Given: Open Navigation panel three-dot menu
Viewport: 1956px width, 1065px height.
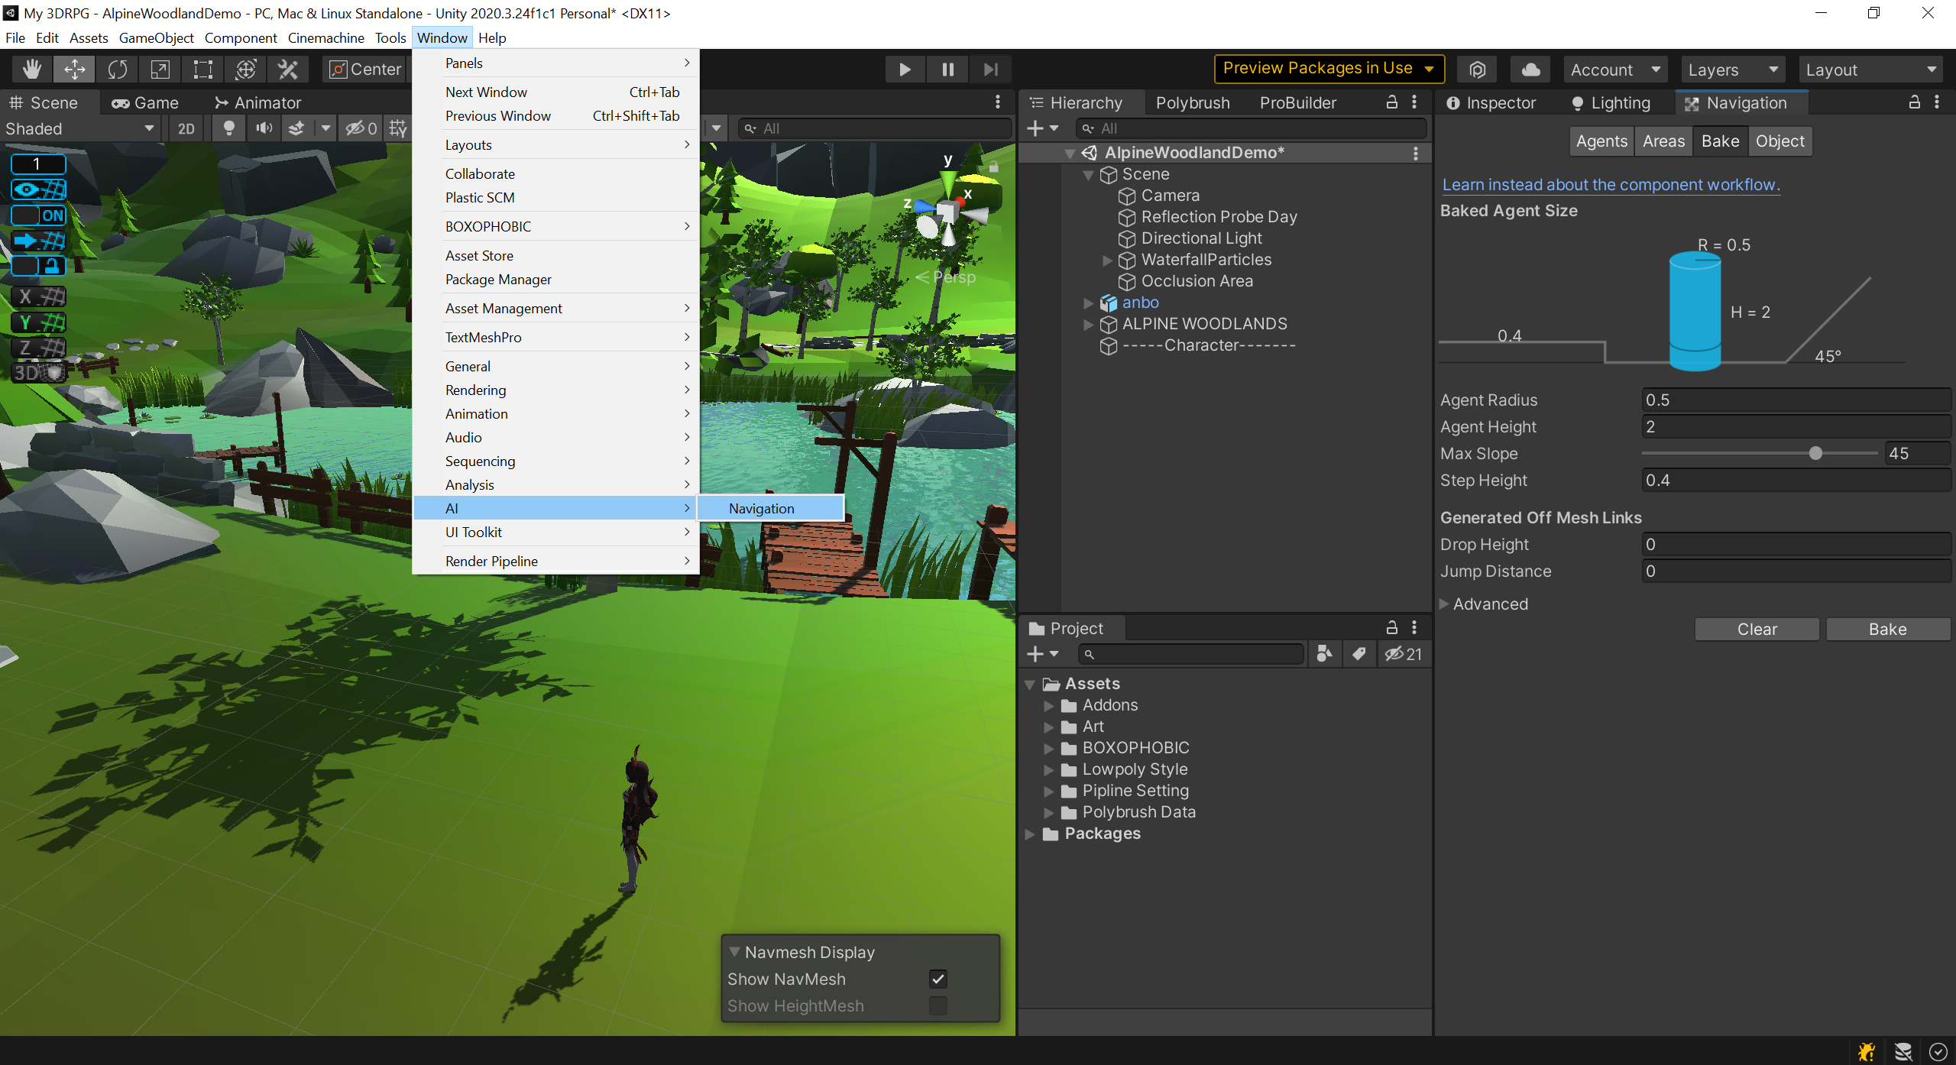Looking at the screenshot, I should (1938, 102).
